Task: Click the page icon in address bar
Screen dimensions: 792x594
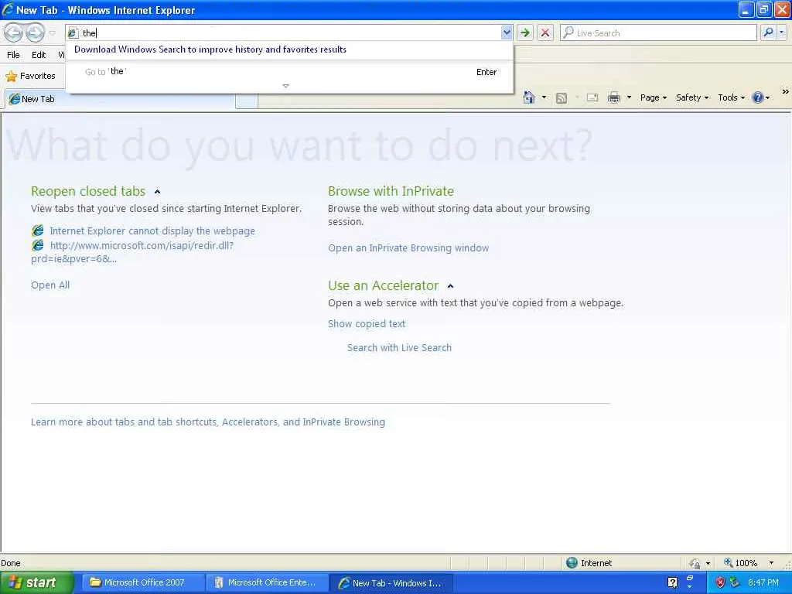Action: pyautogui.click(x=73, y=32)
